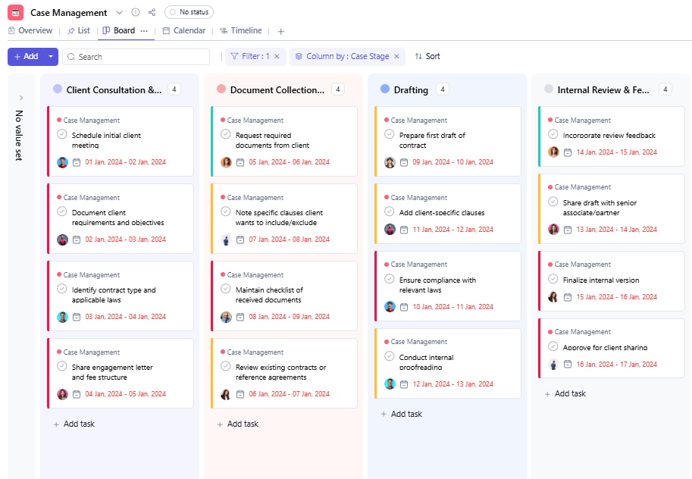
Task: Expand the No value set column
Action: pos(21,97)
